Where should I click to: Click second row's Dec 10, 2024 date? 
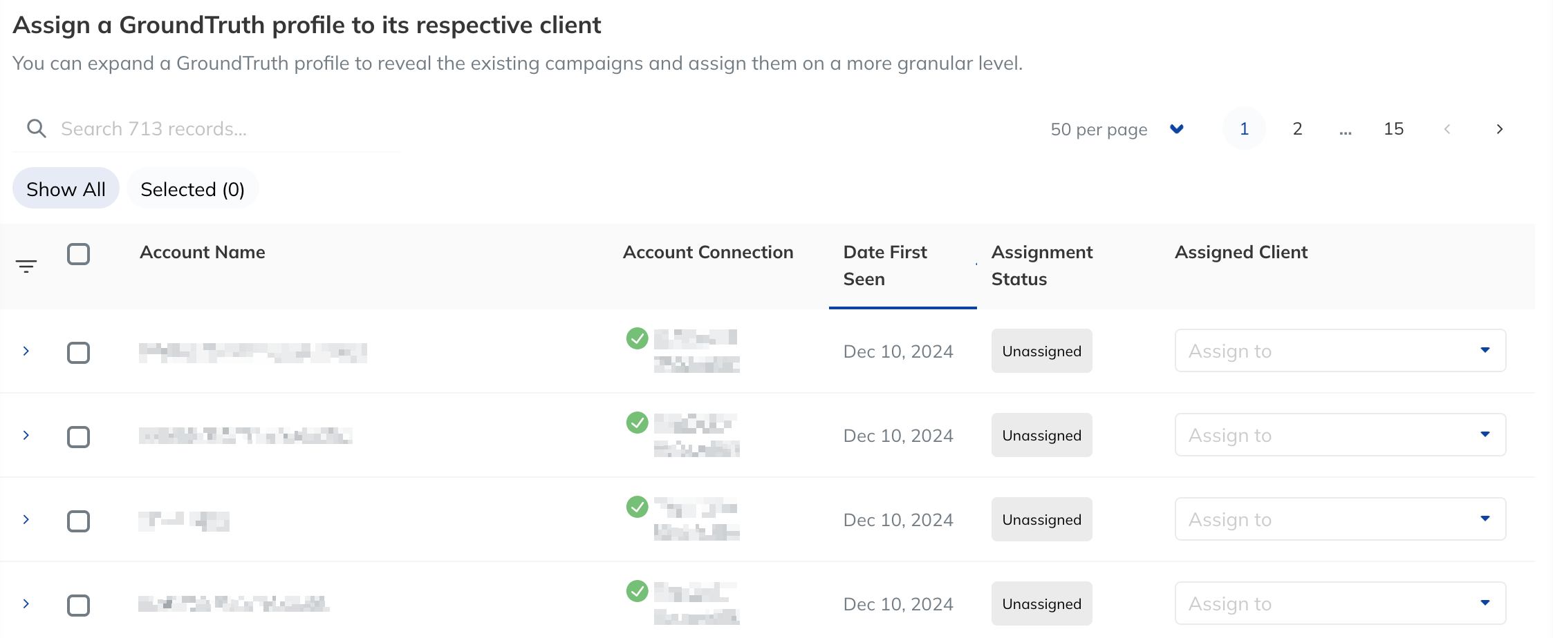[898, 436]
